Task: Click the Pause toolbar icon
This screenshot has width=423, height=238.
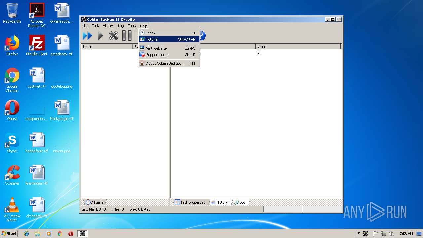Action: pyautogui.click(x=127, y=35)
